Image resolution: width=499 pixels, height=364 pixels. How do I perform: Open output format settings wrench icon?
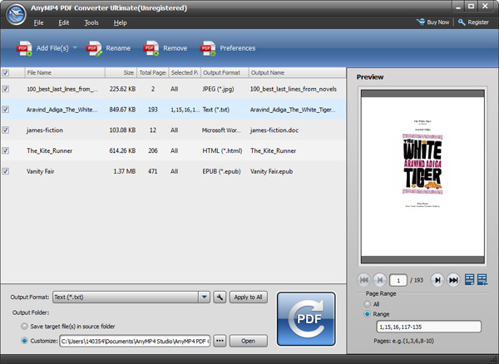point(220,297)
